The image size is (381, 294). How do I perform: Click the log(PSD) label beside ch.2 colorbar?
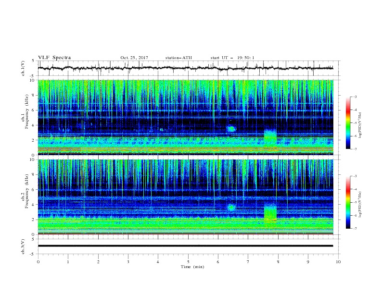pyautogui.click(x=360, y=205)
